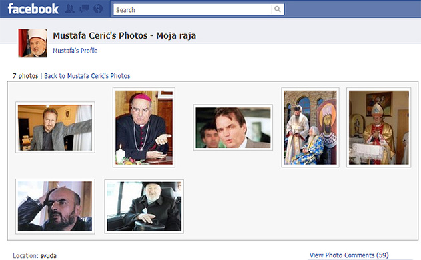The width and height of the screenshot is (421, 260).
Task: Focus the Search input field
Action: 192,9
